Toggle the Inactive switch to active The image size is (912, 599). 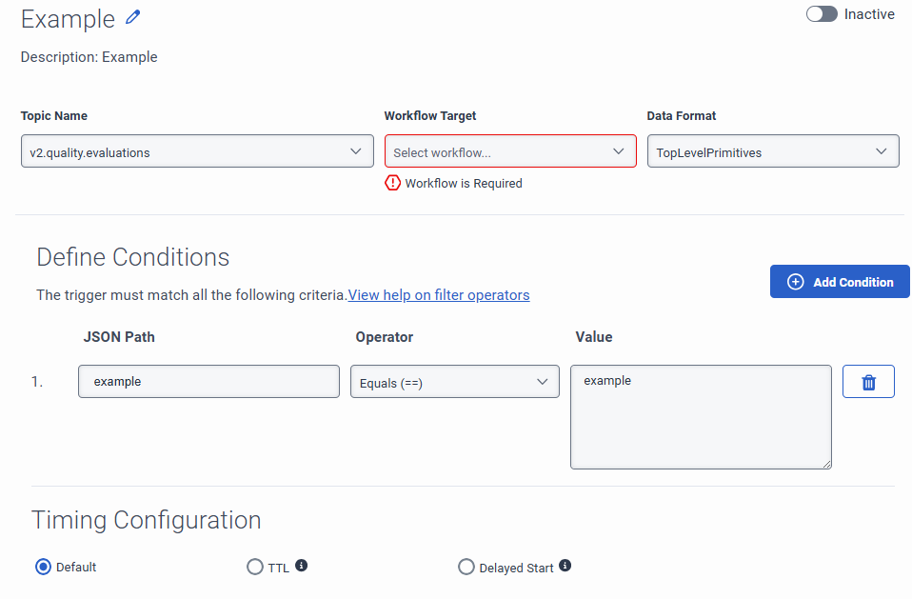click(x=822, y=14)
